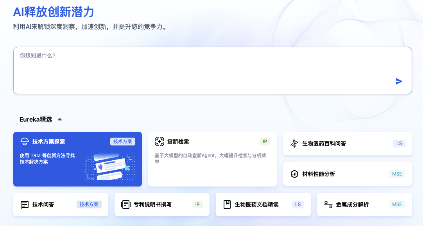Click the 技术方案 tag on 技术问答 card
The height and width of the screenshot is (226, 423).
pyautogui.click(x=89, y=204)
